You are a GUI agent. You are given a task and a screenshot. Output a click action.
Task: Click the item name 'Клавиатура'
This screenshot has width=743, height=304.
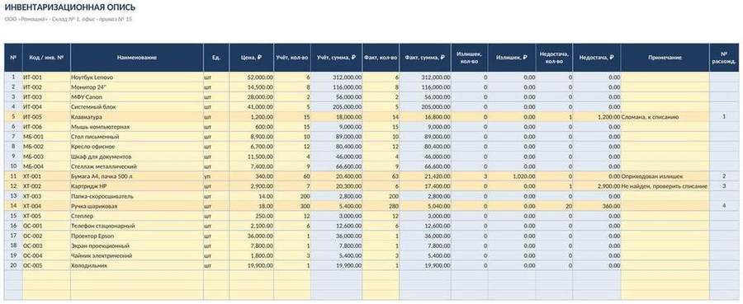[137, 117]
